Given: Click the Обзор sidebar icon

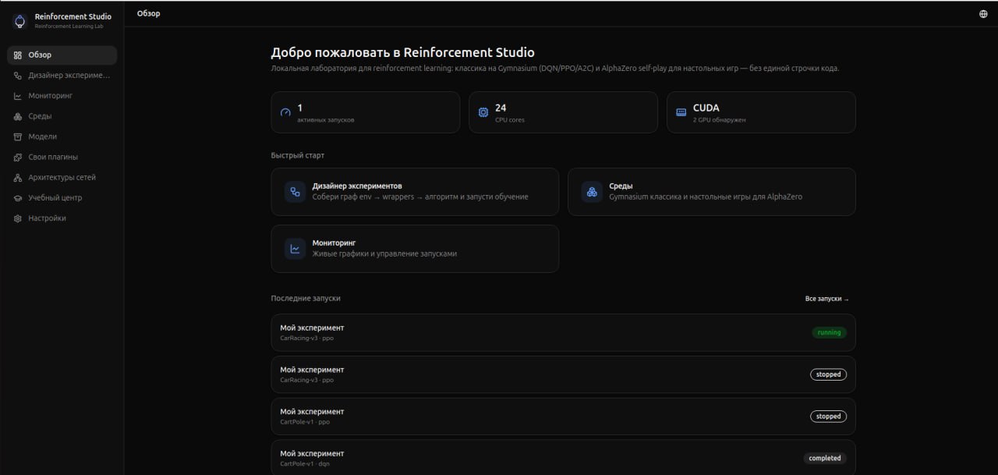Looking at the screenshot, I should click(x=18, y=55).
